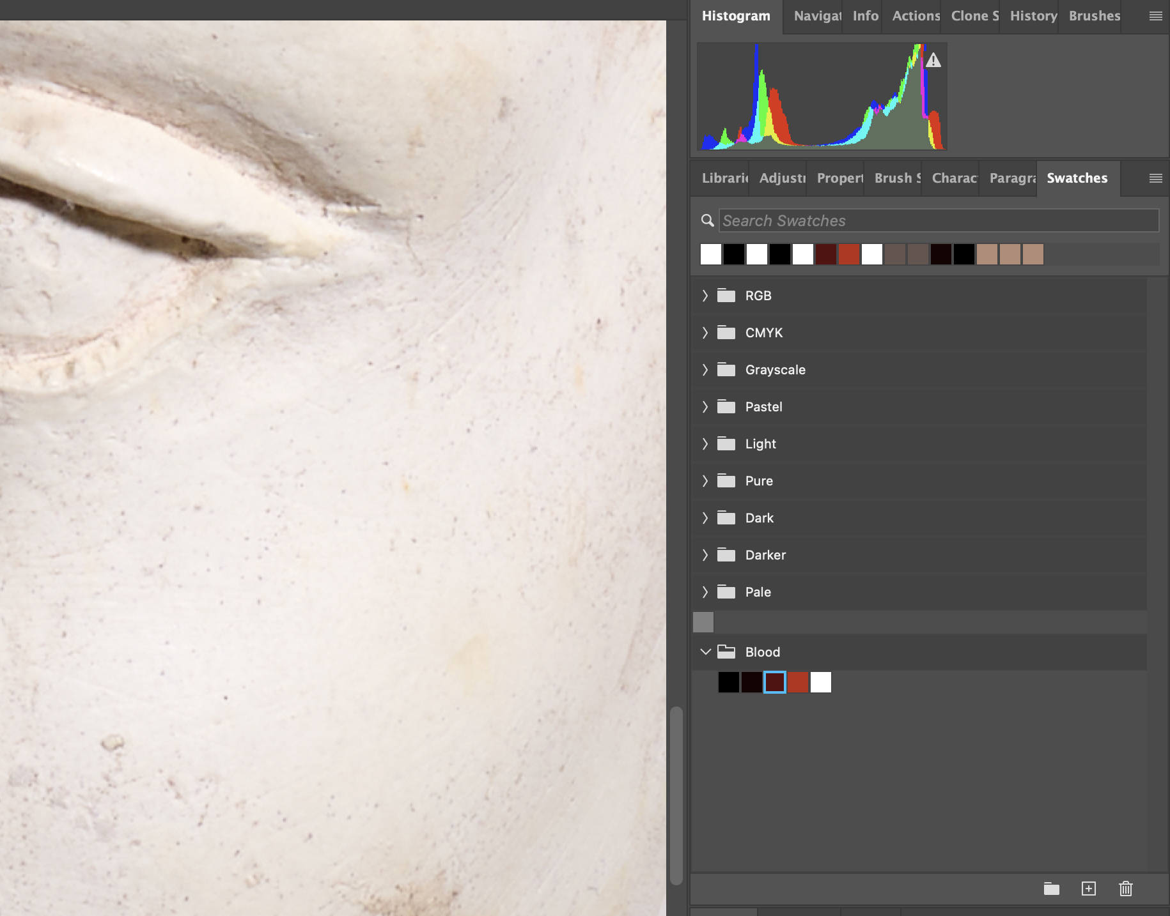This screenshot has height=916, width=1170.
Task: Collapse the Blood swatch group
Action: click(705, 652)
